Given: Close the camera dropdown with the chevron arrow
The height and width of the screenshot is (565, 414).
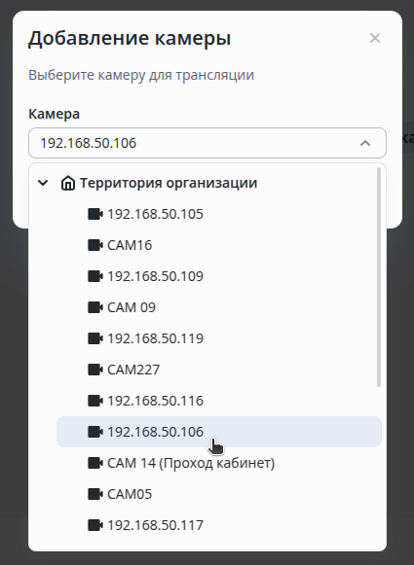Looking at the screenshot, I should 365,143.
